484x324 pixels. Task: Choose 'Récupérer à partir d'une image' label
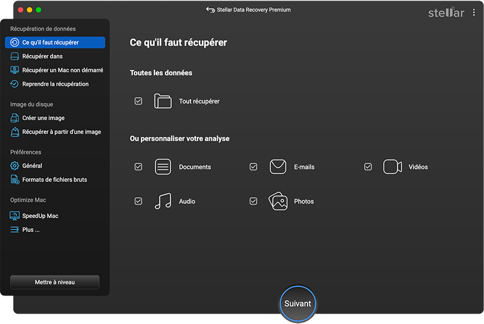coord(61,132)
